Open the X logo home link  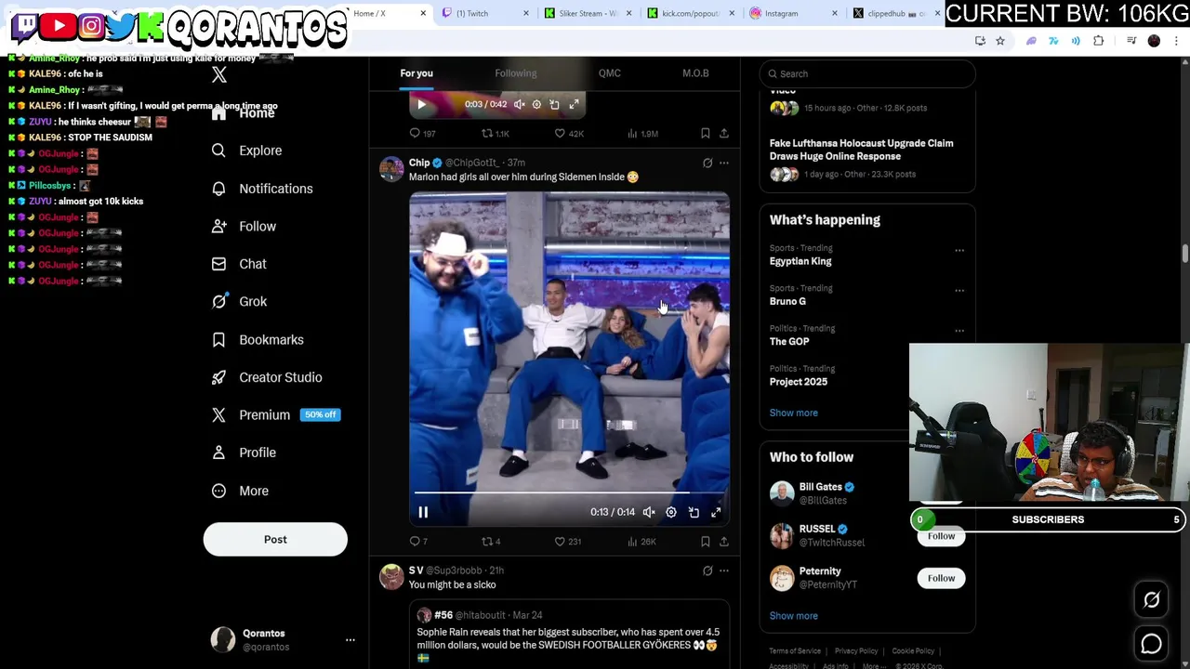click(x=219, y=75)
